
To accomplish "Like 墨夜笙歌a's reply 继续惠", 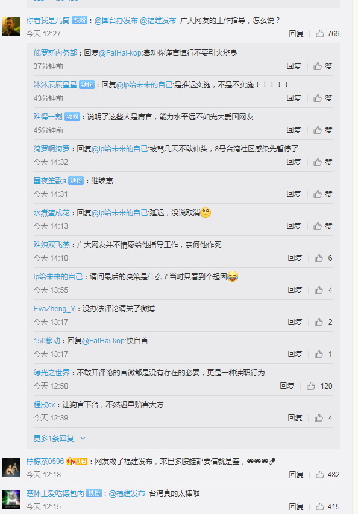I will click(x=322, y=194).
